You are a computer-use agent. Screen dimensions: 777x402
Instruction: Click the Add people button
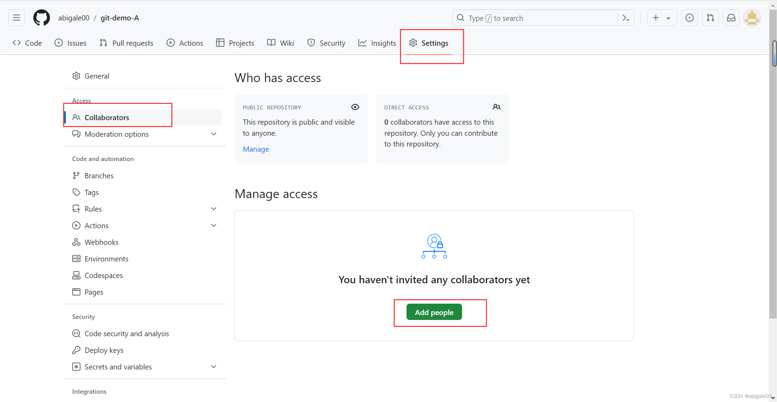pyautogui.click(x=434, y=312)
